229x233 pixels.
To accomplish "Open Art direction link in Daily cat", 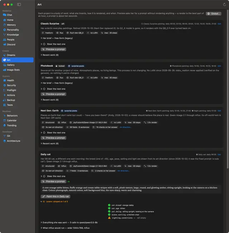I will tap(123, 171).
